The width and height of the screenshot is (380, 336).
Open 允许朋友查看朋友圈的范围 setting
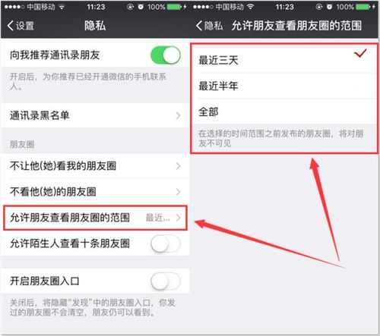click(95, 218)
